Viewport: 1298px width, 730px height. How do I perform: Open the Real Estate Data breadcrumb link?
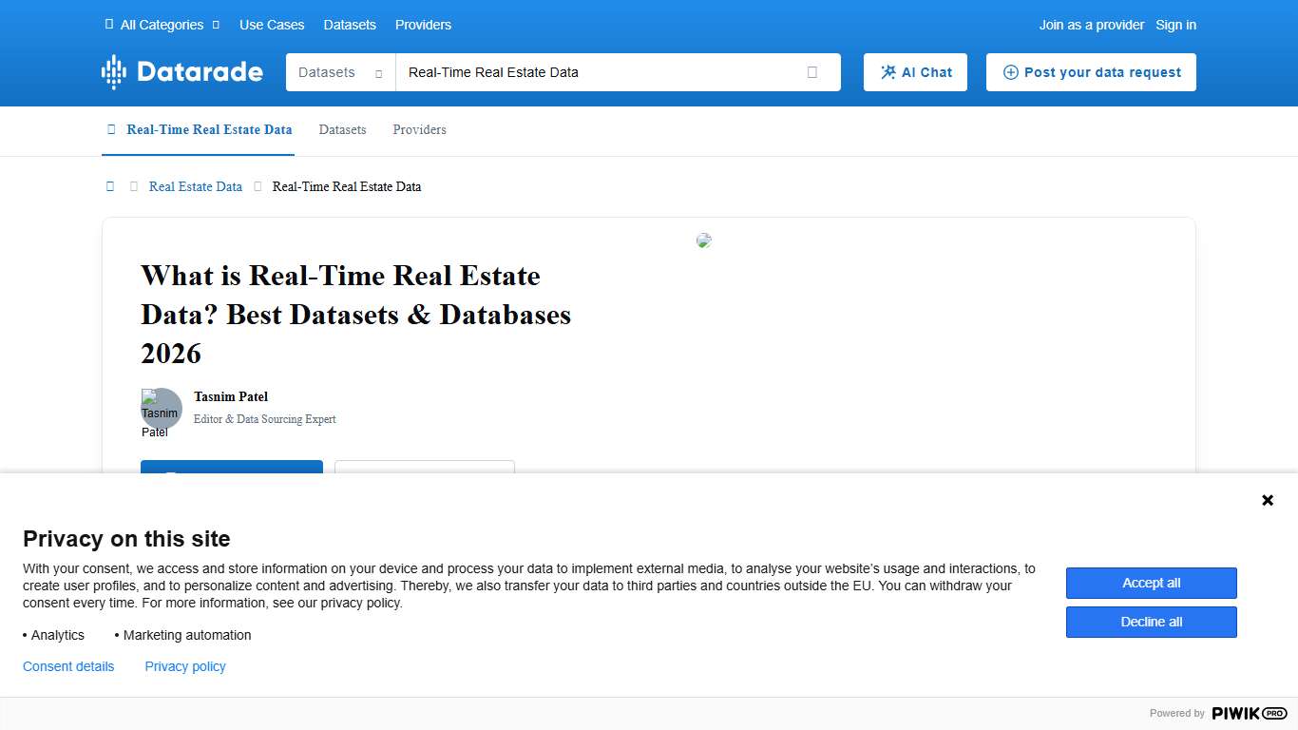pyautogui.click(x=195, y=186)
